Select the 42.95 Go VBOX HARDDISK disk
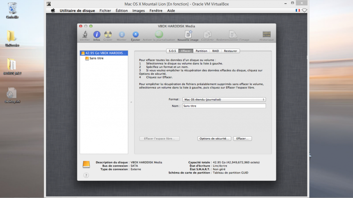The height and width of the screenshot is (198, 353). pos(103,53)
